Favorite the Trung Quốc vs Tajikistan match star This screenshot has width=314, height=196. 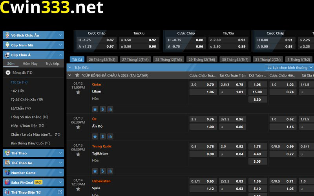click(x=78, y=154)
